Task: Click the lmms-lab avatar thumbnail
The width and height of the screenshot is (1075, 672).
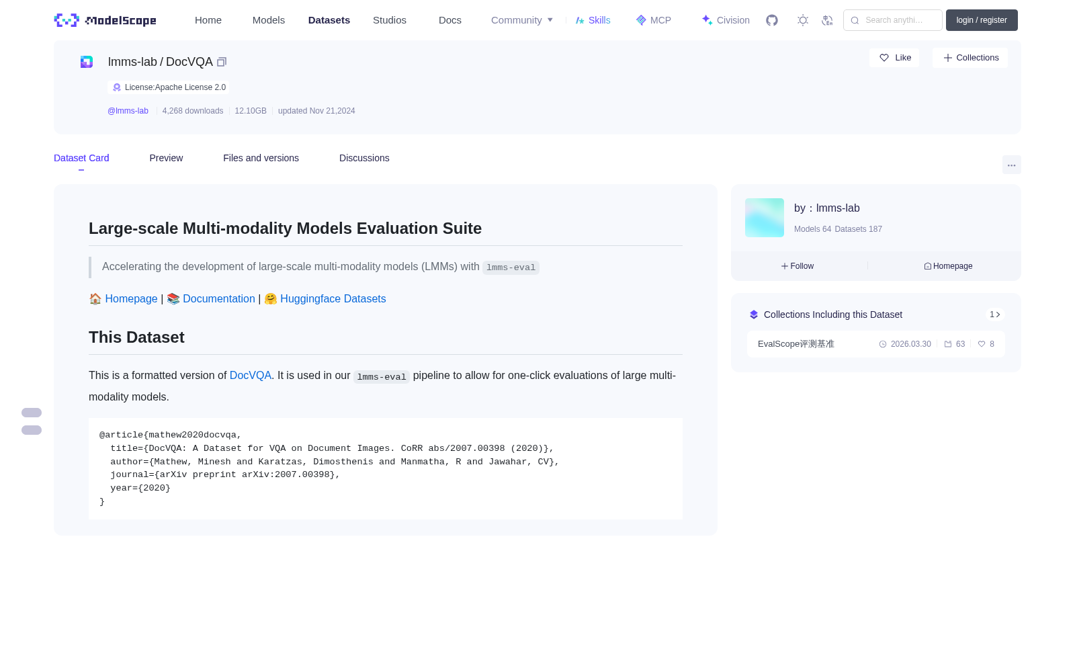Action: pyautogui.click(x=765, y=218)
